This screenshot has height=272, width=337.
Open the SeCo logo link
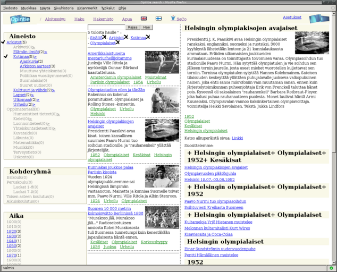point(179,19)
